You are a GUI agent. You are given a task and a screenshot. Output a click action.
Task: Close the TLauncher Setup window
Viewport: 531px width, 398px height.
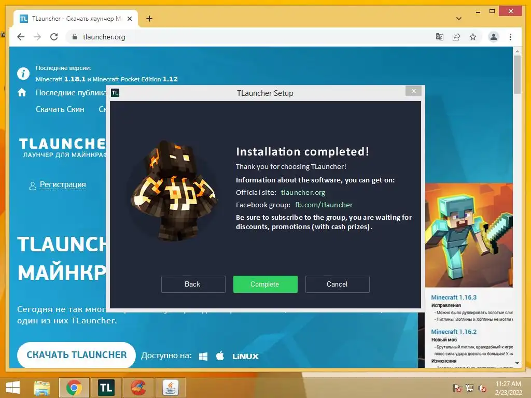tap(413, 91)
